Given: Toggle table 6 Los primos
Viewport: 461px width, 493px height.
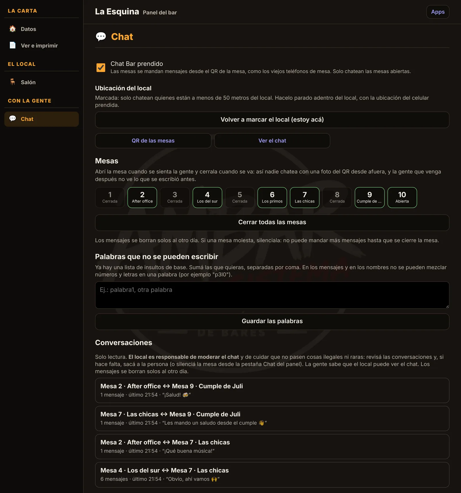Looking at the screenshot, I should pyautogui.click(x=272, y=198).
